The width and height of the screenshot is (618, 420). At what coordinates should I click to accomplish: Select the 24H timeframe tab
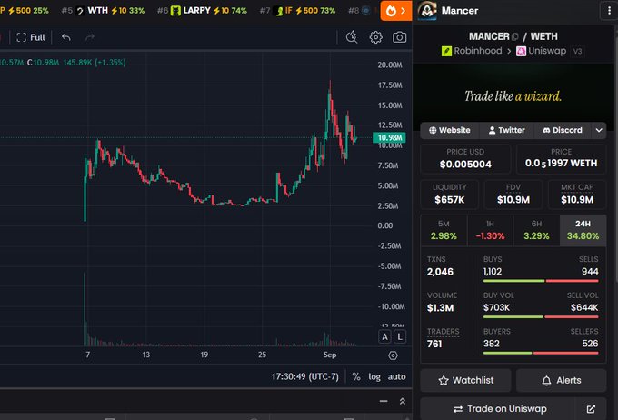pyautogui.click(x=583, y=230)
